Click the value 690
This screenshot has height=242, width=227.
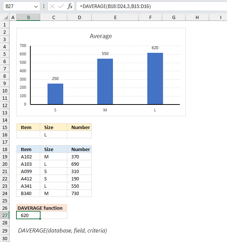pyautogui.click(x=79, y=164)
